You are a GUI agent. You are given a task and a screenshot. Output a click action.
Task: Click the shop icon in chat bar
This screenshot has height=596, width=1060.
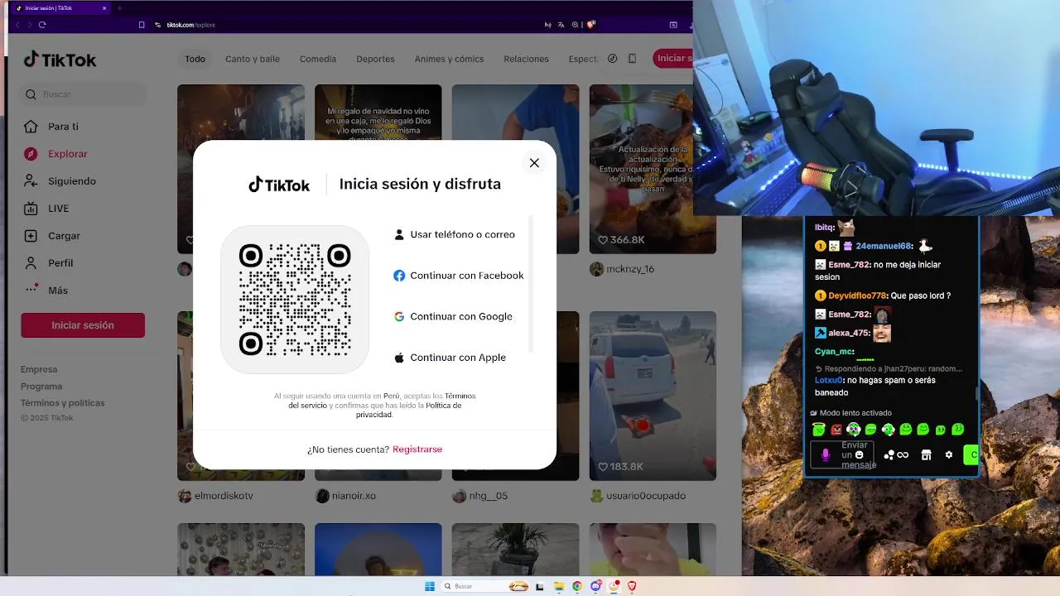coord(926,454)
